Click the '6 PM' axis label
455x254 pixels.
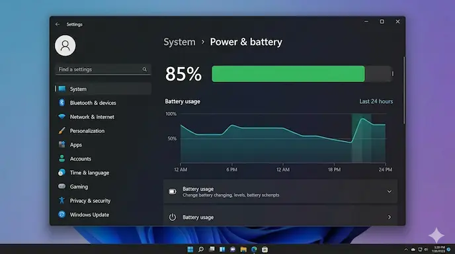coord(231,169)
